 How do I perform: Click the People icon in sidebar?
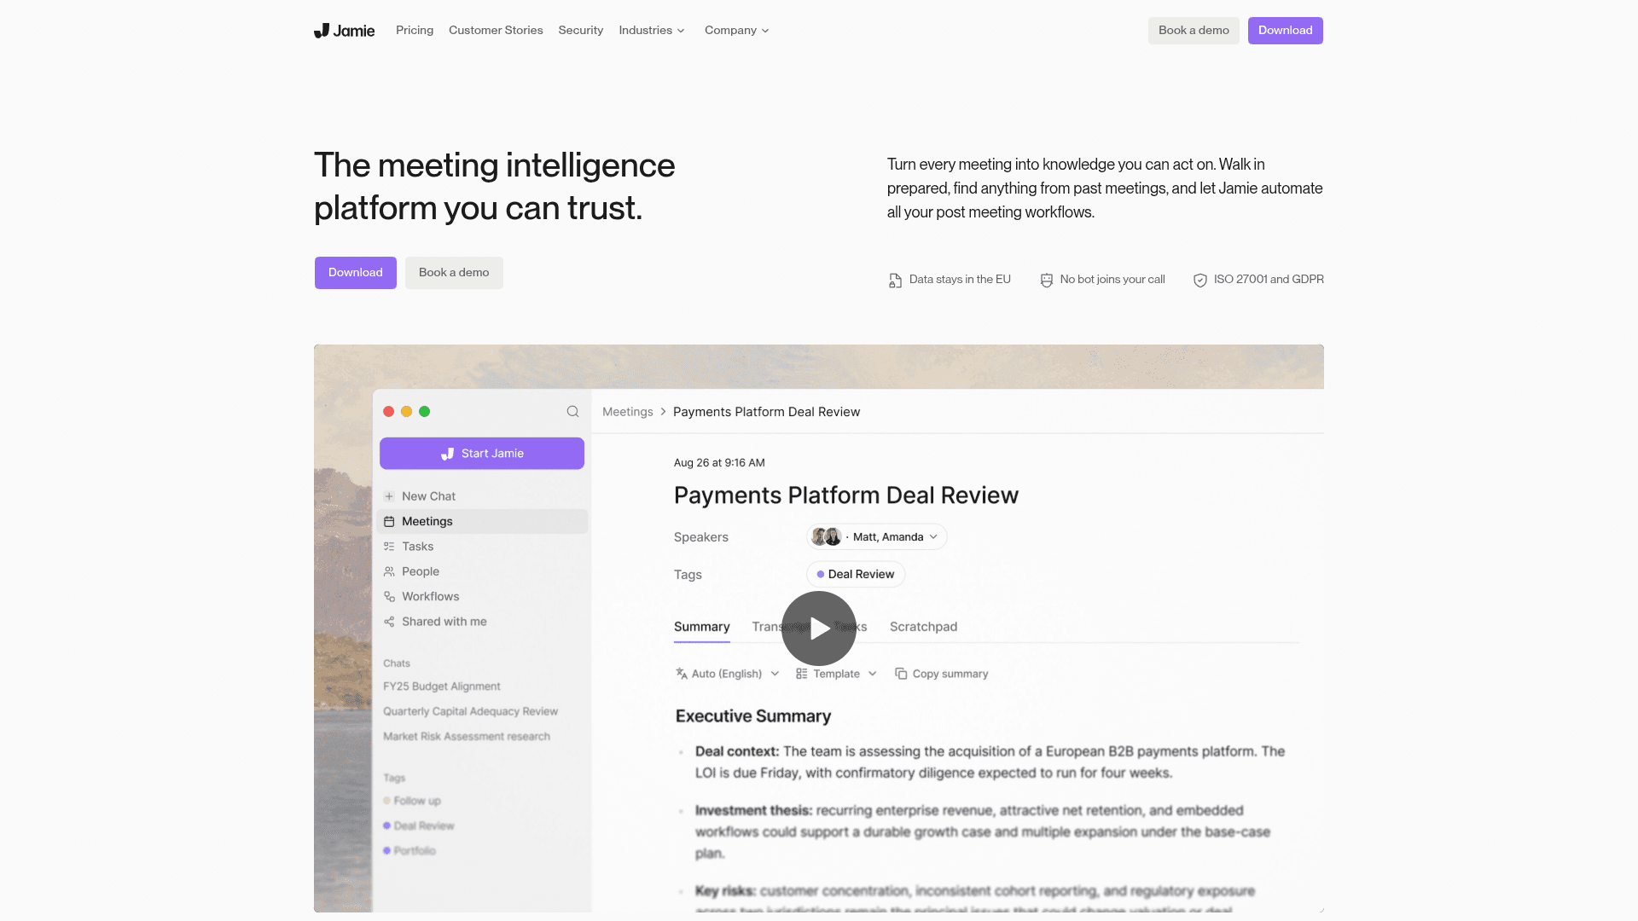[389, 571]
